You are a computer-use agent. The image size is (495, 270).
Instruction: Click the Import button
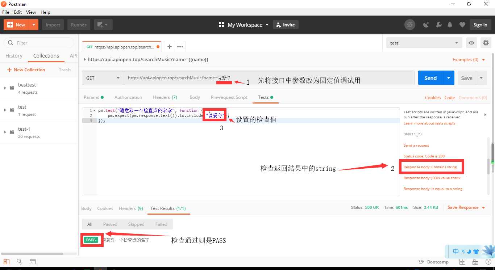(x=53, y=25)
